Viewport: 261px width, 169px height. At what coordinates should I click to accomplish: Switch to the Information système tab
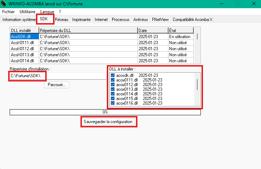point(19,20)
